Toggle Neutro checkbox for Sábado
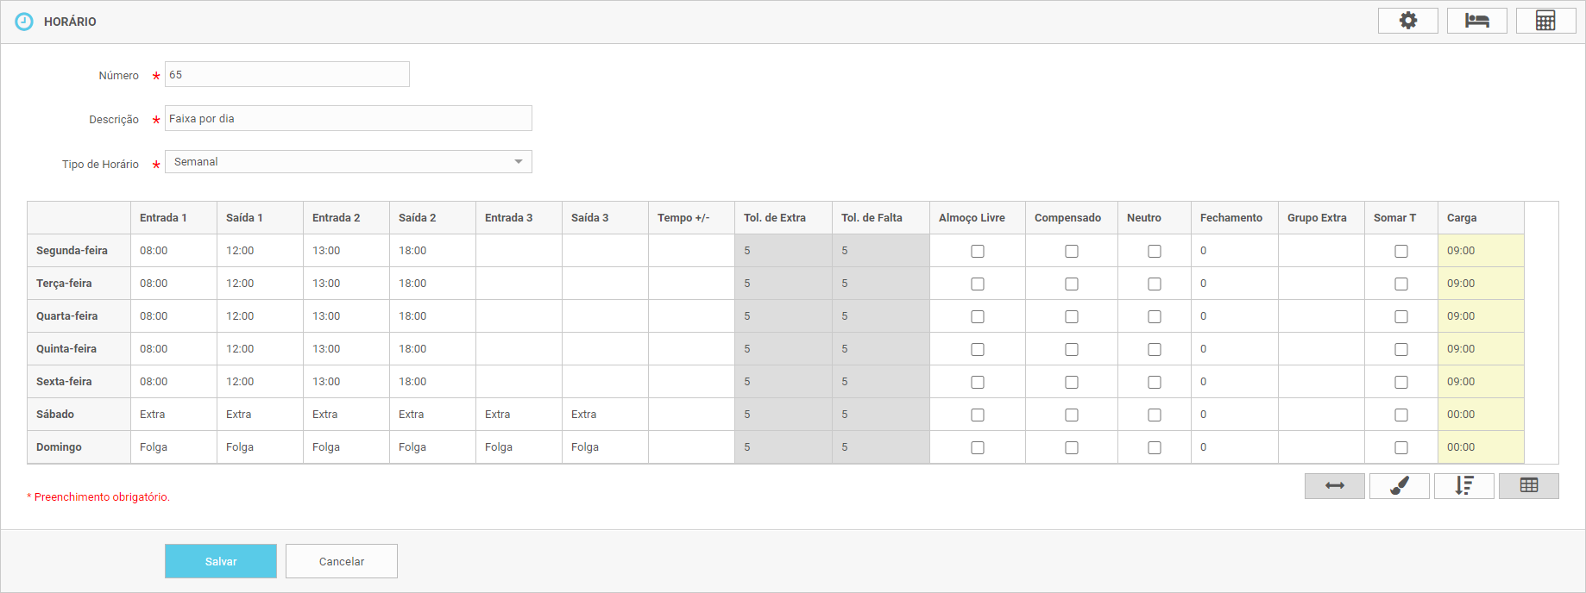The image size is (1586, 593). [x=1154, y=415]
